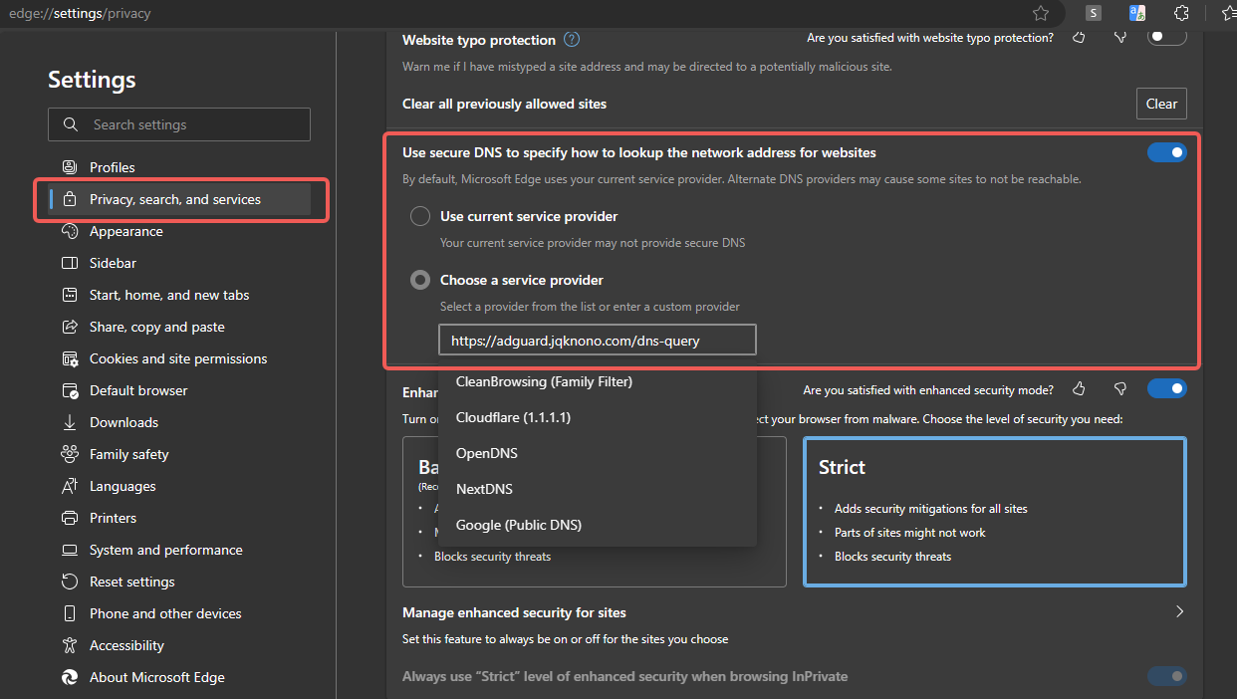Open the Website typo protection help icon
This screenshot has width=1237, height=699.
click(572, 40)
